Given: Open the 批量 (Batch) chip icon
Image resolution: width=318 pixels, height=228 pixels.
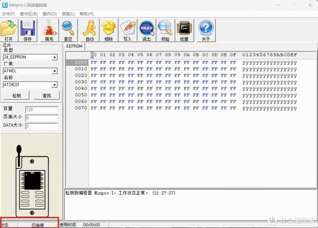Looking at the screenshot, I should pos(184,31).
